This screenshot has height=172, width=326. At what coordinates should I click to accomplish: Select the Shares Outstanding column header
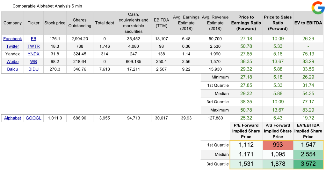tap(80, 23)
